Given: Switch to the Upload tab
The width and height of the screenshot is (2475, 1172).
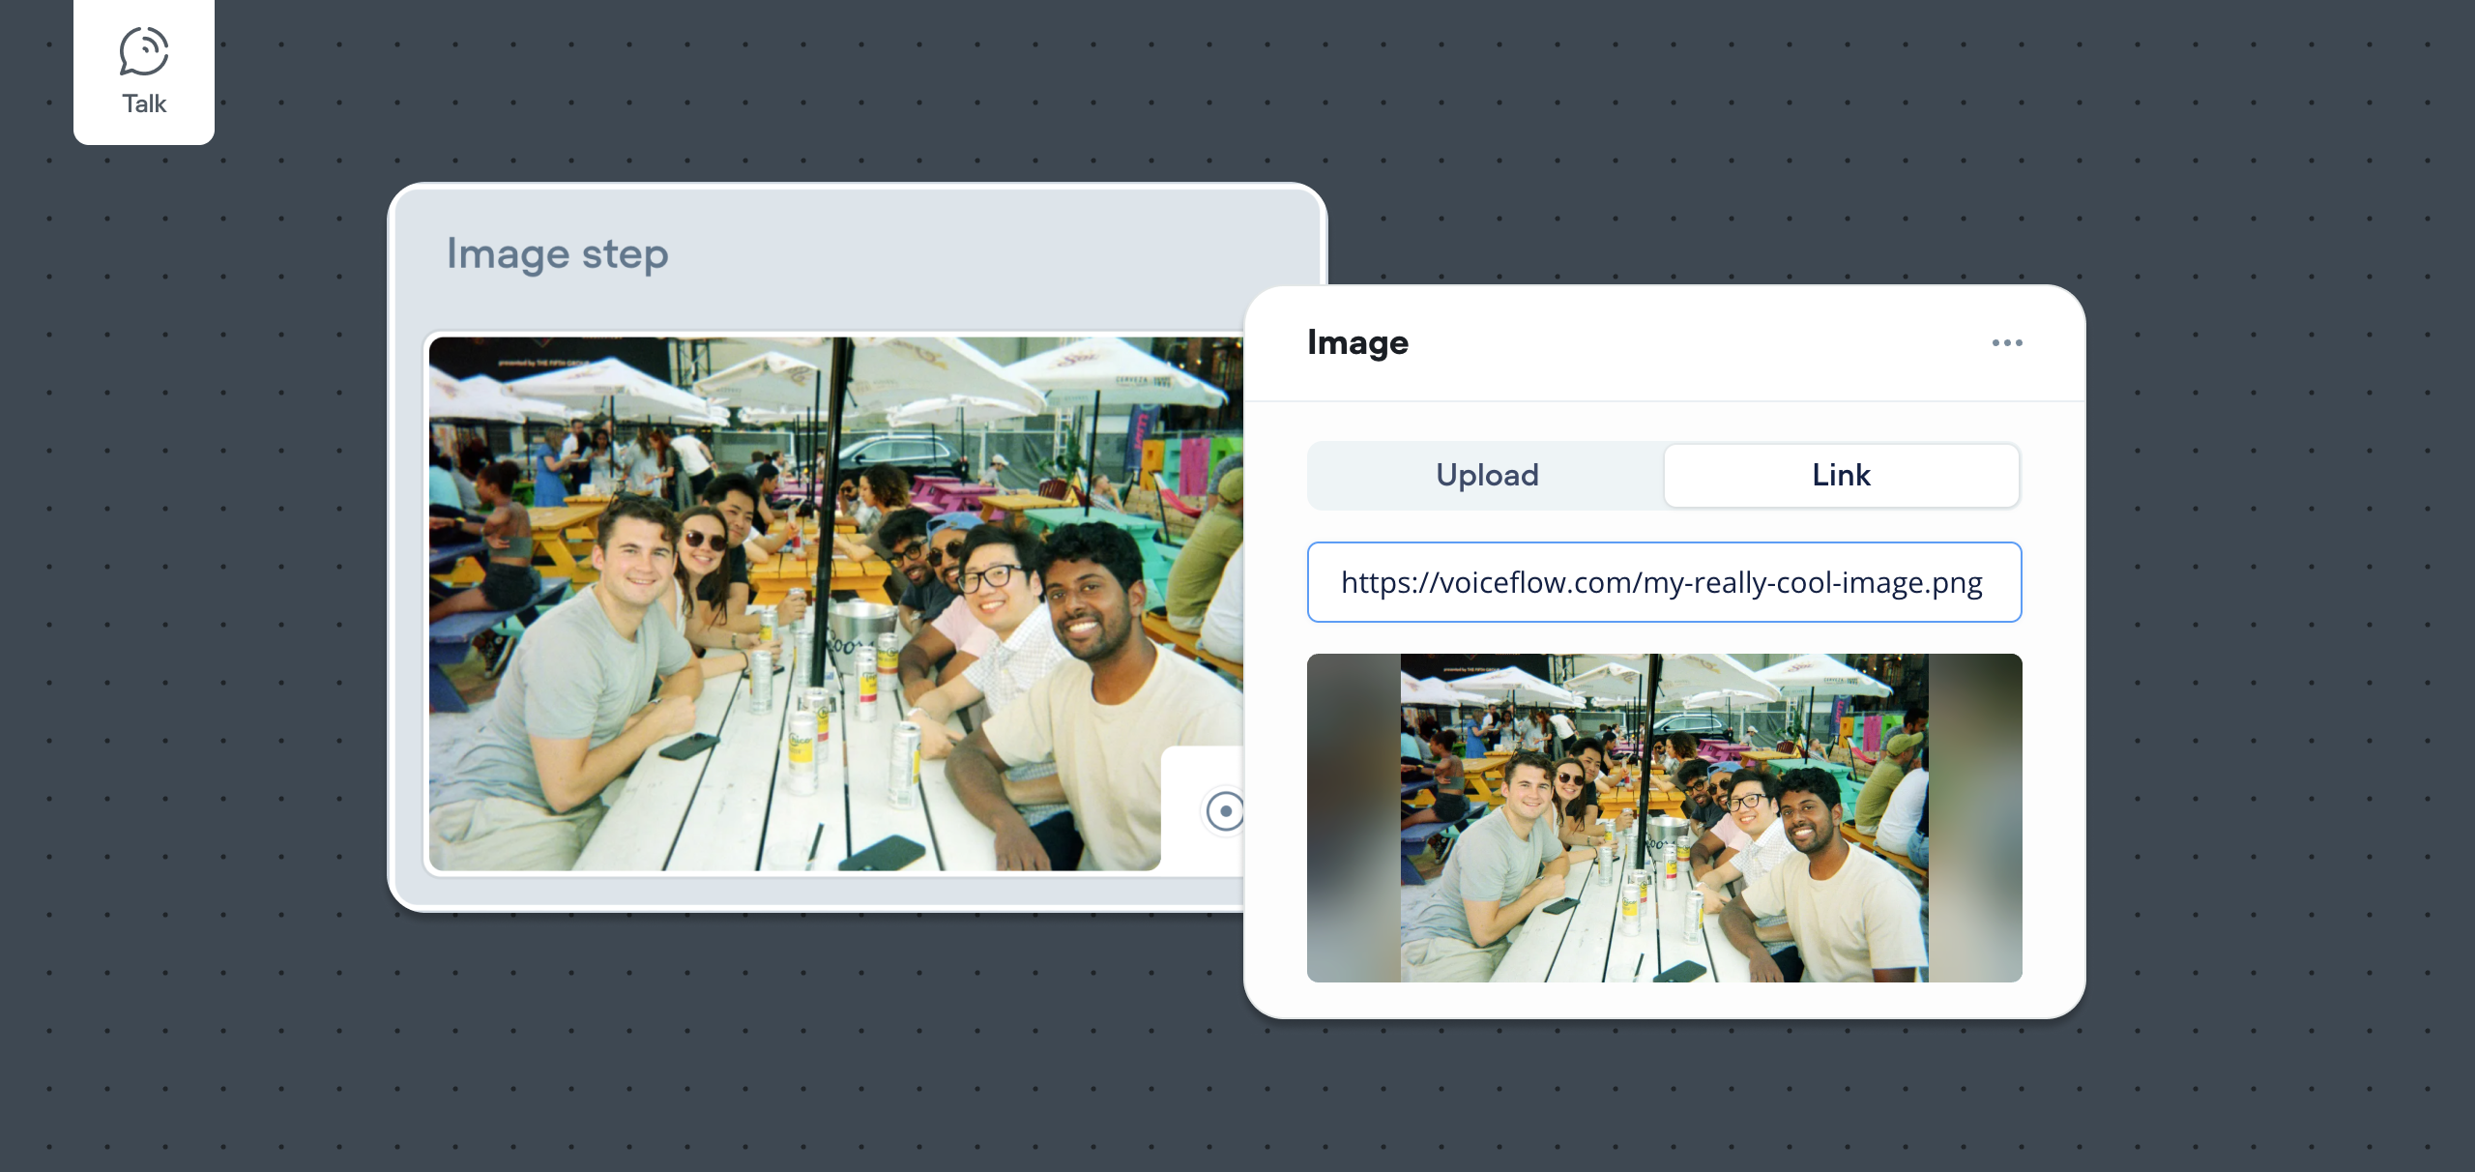Looking at the screenshot, I should click(x=1486, y=475).
